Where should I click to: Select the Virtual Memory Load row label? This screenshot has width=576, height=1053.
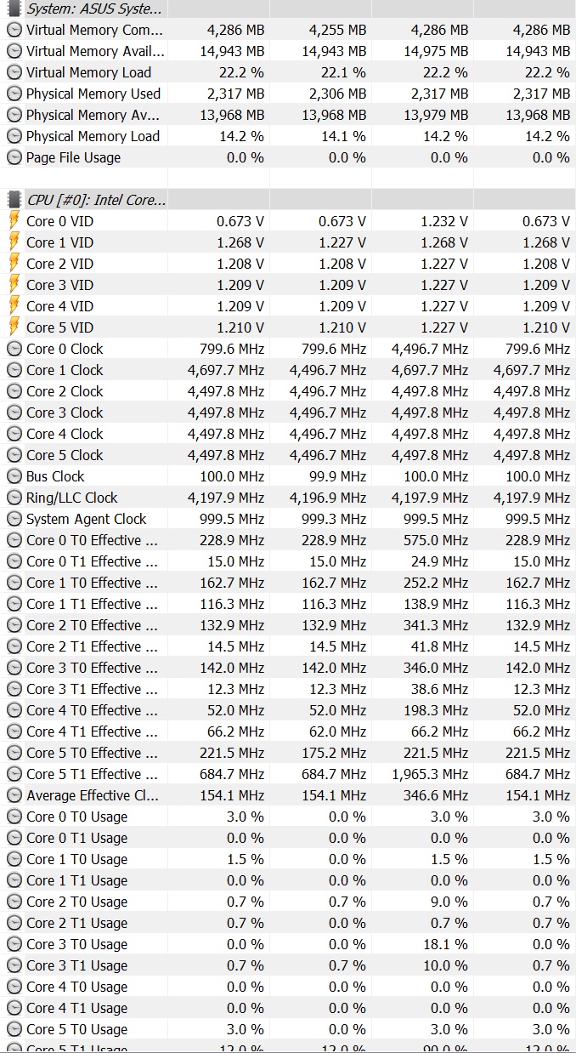88,72
